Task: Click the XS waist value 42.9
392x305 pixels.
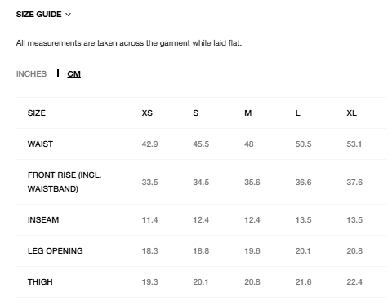Action: coord(149,144)
